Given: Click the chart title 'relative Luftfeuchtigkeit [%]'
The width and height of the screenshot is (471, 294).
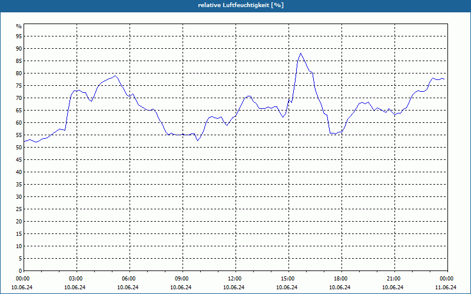Looking at the screenshot, I should point(241,5).
